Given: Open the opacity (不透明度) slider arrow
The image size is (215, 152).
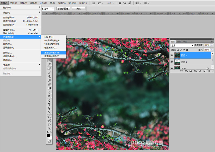Looking at the screenshot, I should coord(212,45).
